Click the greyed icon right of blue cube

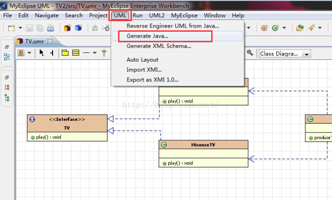(95, 28)
